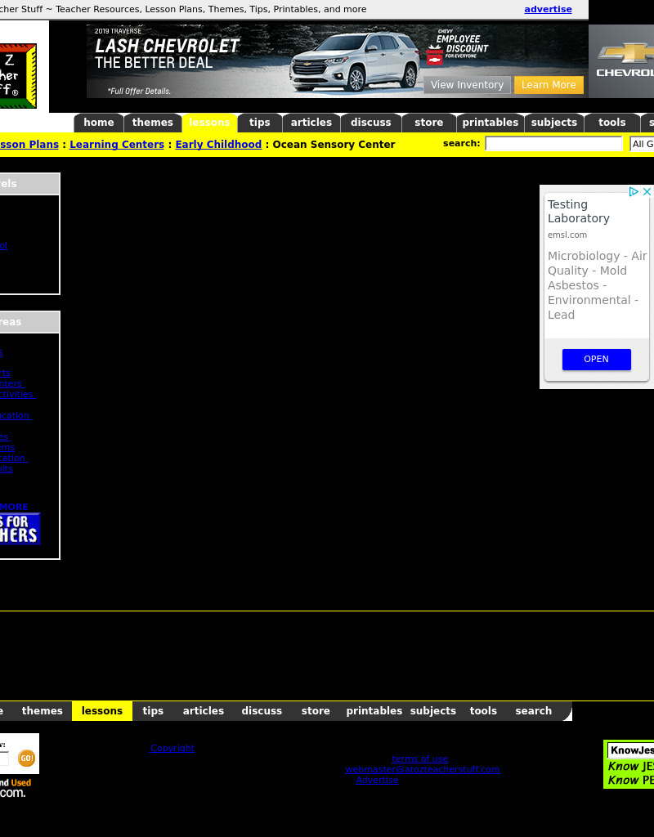This screenshot has width=654, height=837.
Task: Open tools tab in top navigation
Action: click(x=611, y=123)
